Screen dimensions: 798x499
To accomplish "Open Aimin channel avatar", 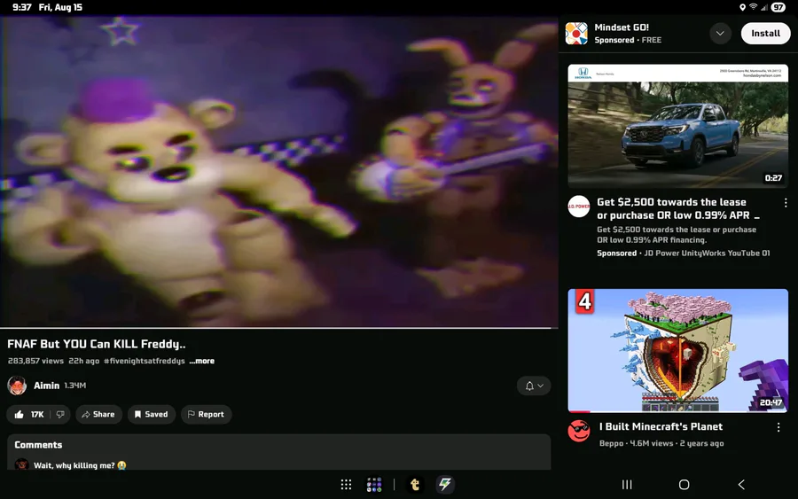I will [x=17, y=386].
